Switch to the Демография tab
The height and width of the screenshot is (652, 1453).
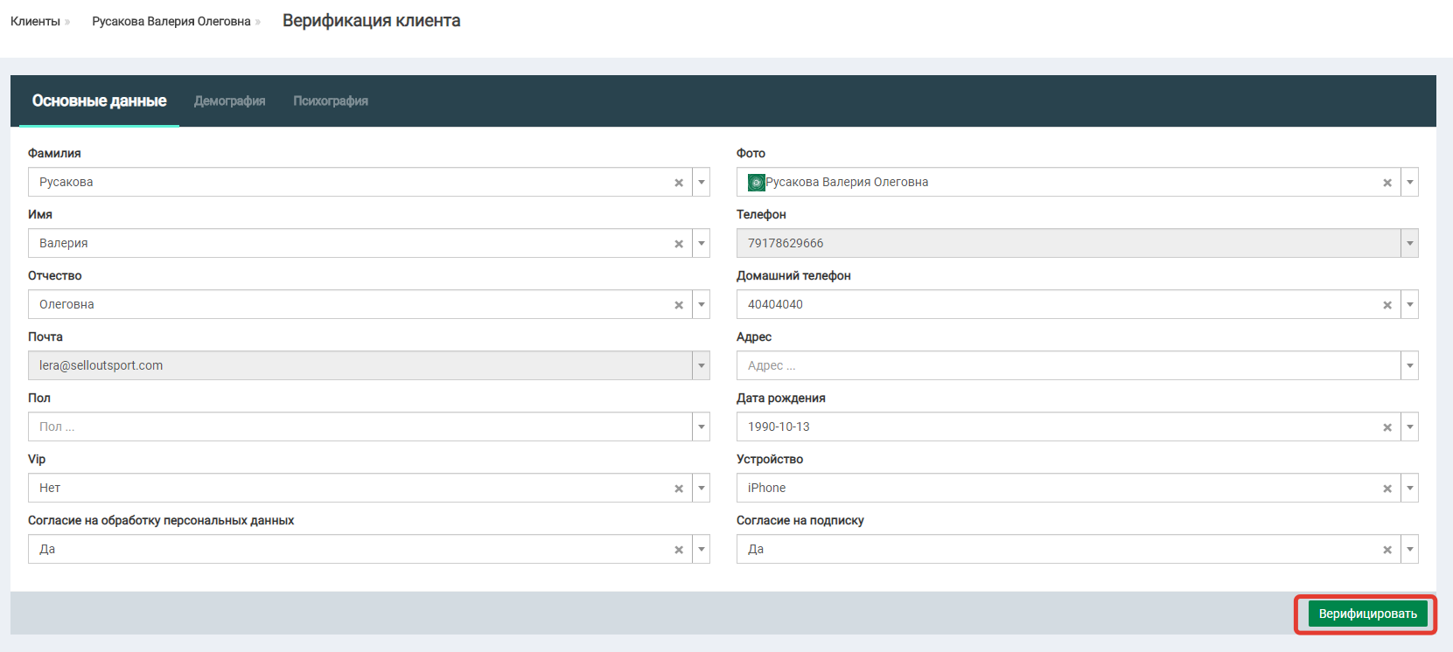pos(229,101)
